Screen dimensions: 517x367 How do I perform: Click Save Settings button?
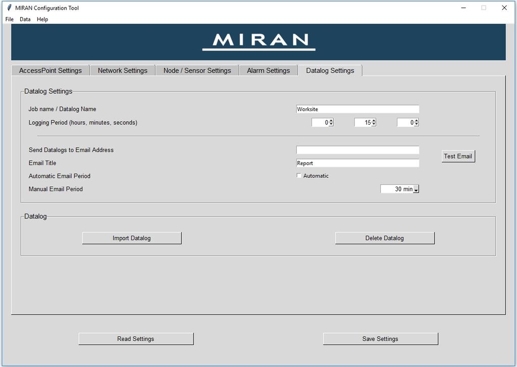[x=380, y=339]
